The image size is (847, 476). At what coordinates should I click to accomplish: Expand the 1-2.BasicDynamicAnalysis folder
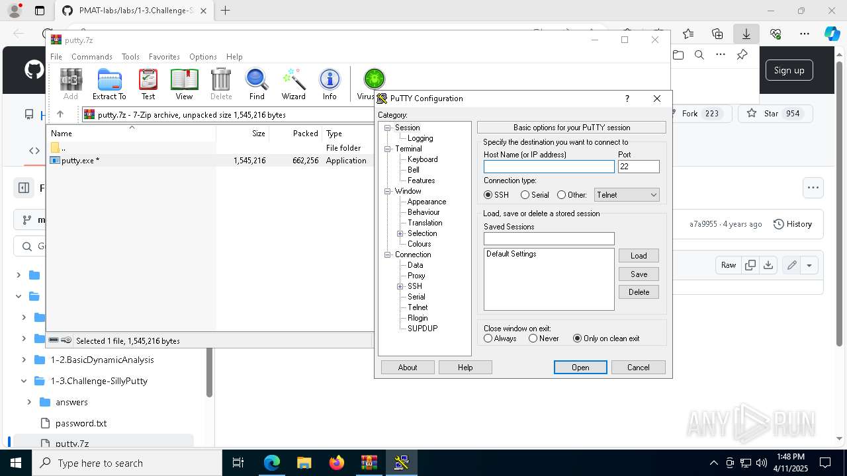tap(24, 360)
